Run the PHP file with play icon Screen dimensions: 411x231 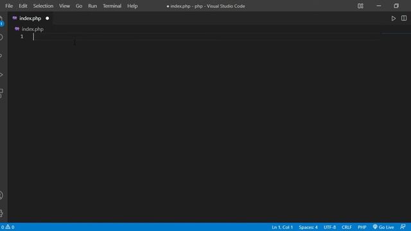[393, 19]
